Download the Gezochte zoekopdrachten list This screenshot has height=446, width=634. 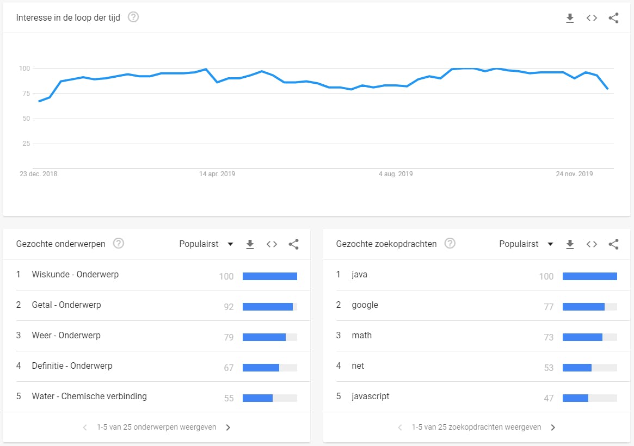pyautogui.click(x=570, y=244)
